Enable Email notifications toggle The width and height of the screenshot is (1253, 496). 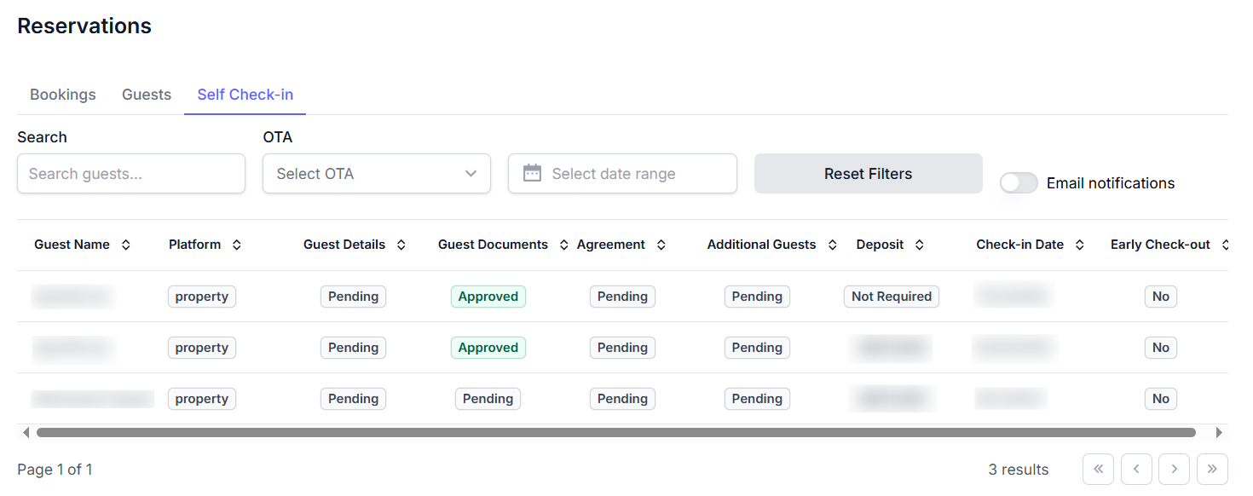pyautogui.click(x=1019, y=183)
